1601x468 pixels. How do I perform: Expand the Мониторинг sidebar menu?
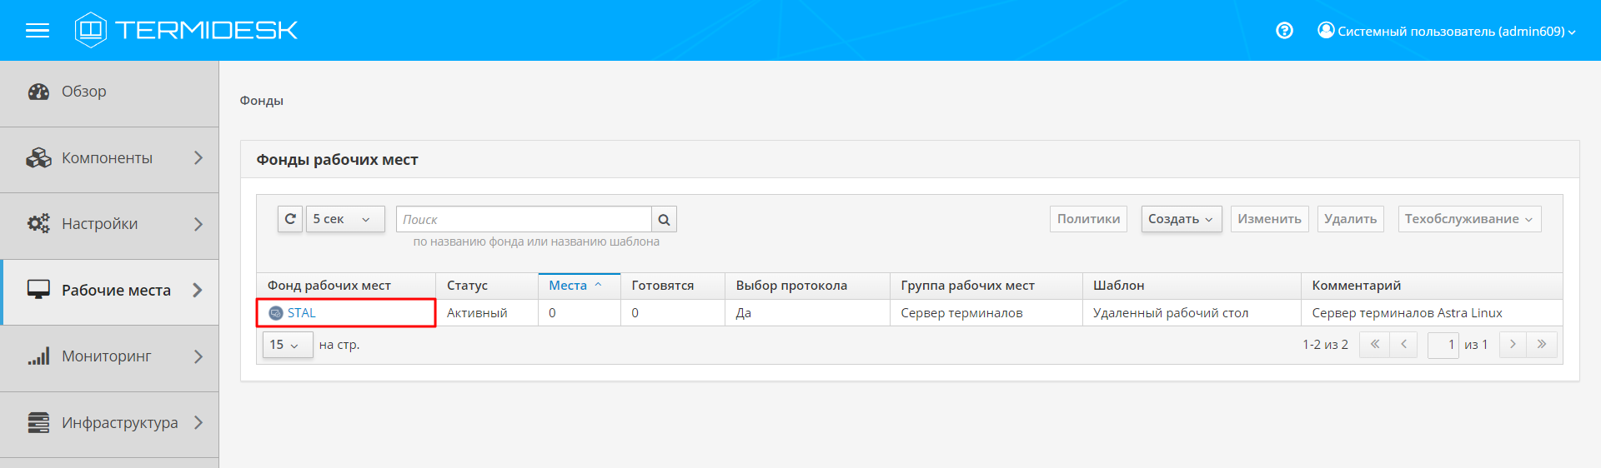pyautogui.click(x=108, y=356)
